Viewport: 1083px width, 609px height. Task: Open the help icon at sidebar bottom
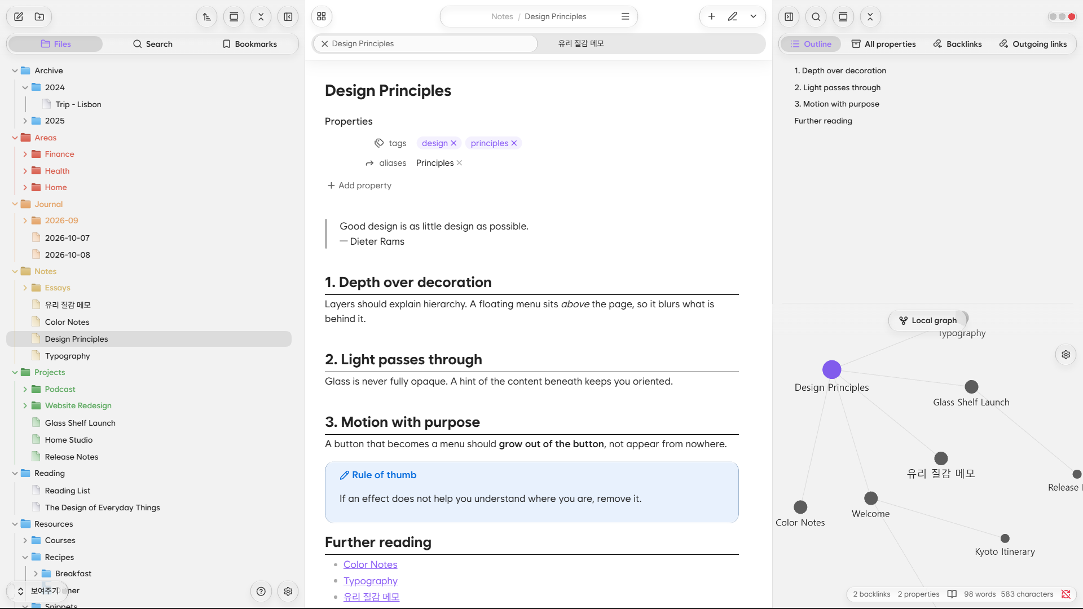tap(261, 592)
